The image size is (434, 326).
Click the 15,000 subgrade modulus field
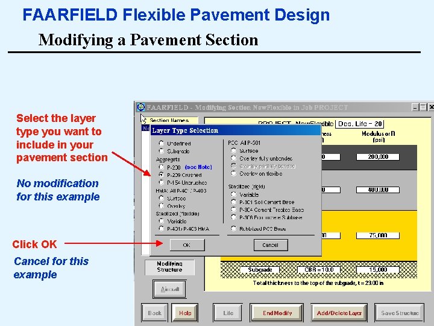pos(378,270)
